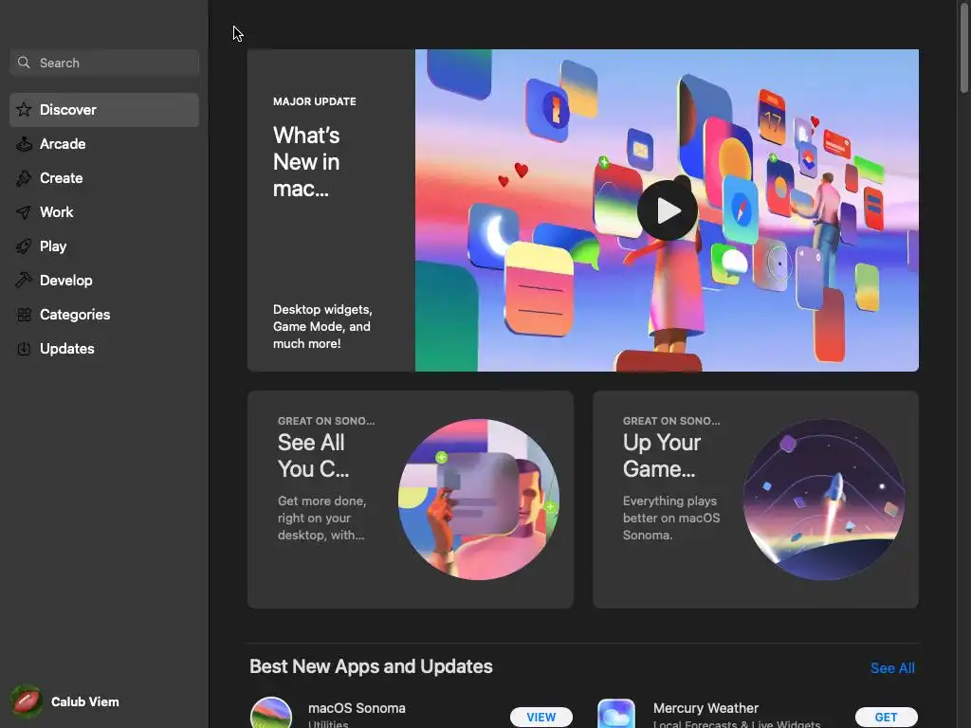Click the Categories grid icon
971x728 pixels.
(24, 315)
